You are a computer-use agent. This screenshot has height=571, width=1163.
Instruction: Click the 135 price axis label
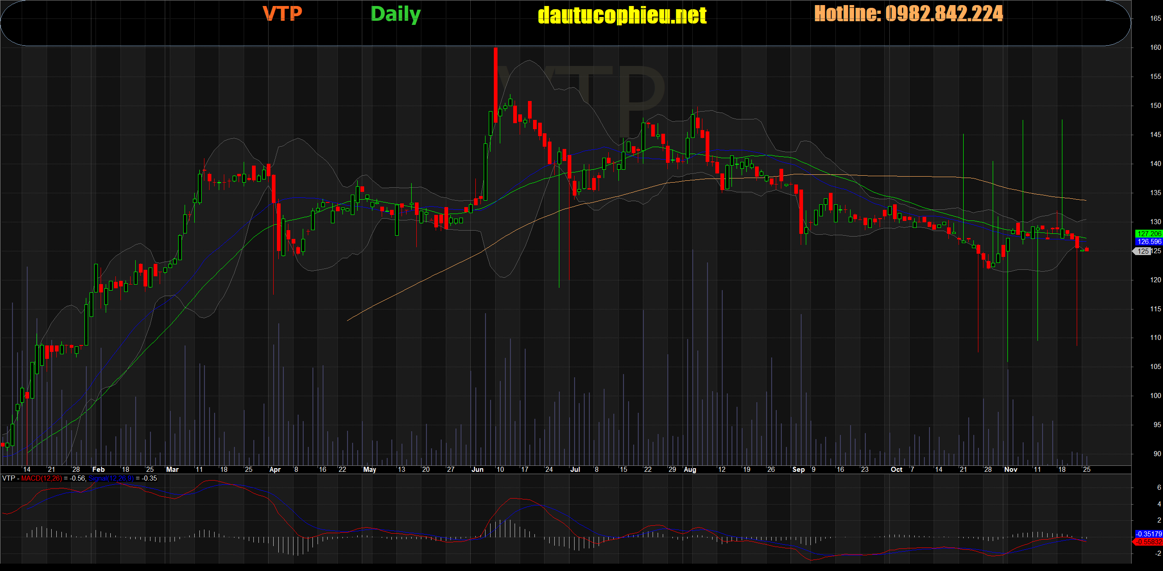pyautogui.click(x=1156, y=193)
